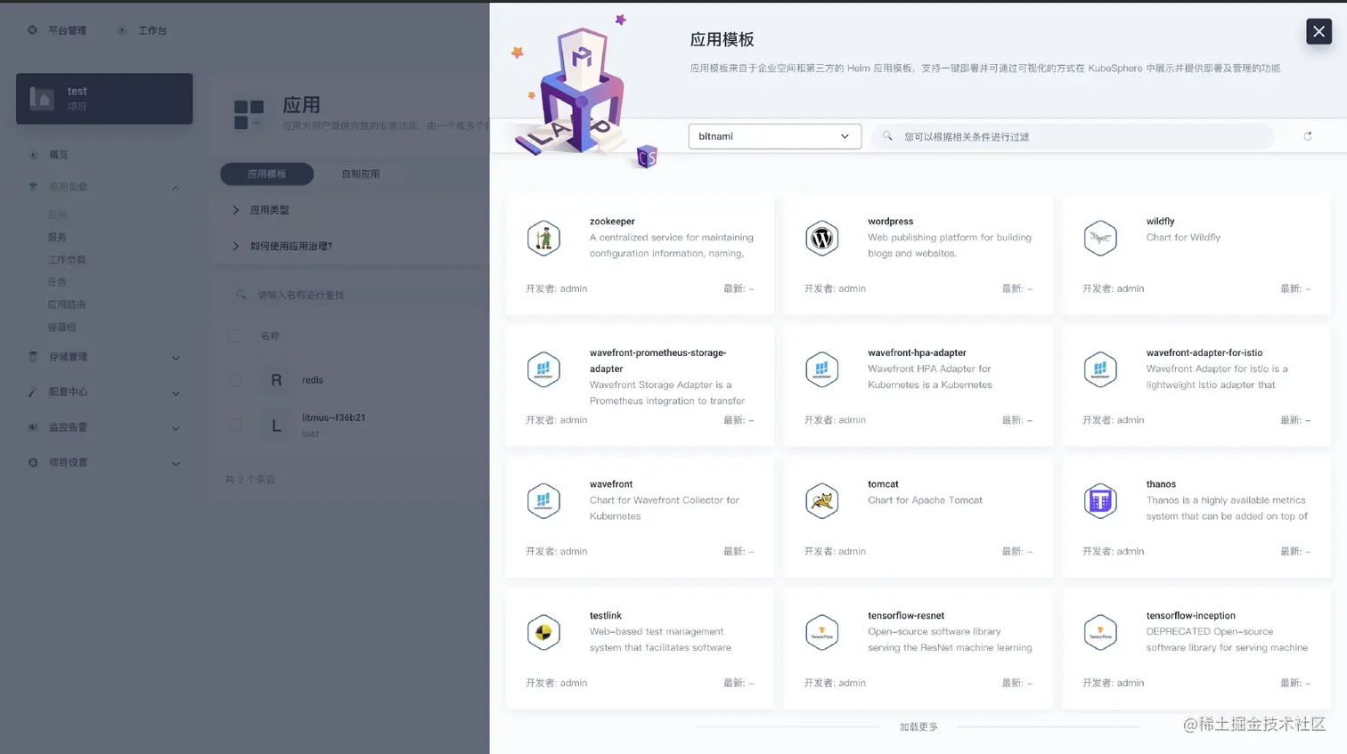The image size is (1347, 754).
Task: Click the monitoring alerts sidebar icon
Action: tap(33, 427)
